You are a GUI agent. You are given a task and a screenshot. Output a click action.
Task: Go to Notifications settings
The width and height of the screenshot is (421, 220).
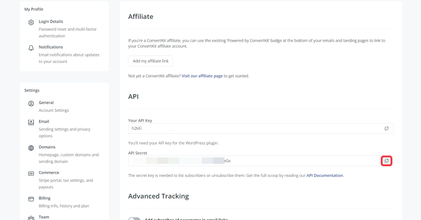pos(51,47)
